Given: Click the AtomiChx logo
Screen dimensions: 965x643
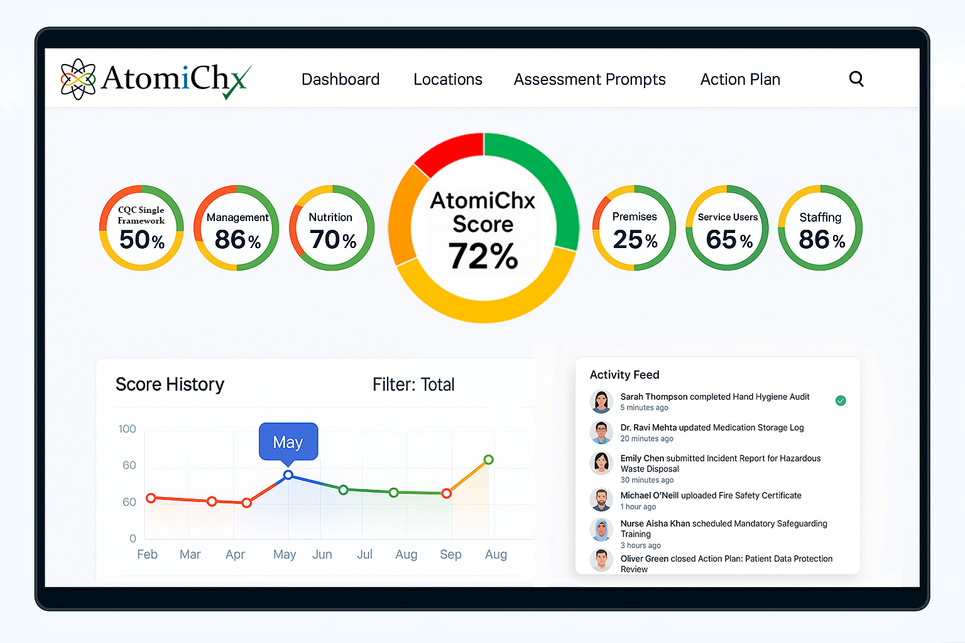Looking at the screenshot, I should (156, 80).
